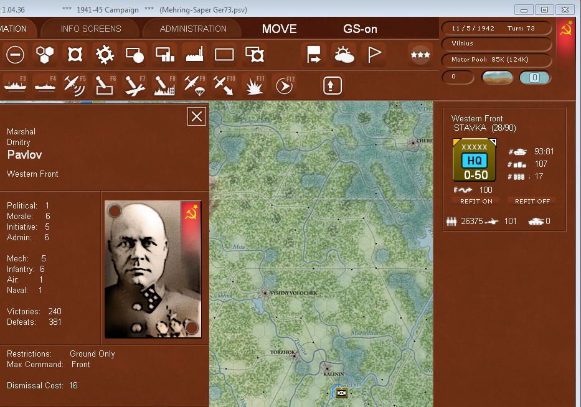Click the rectangle with gear-square icon
Screen dimensions: 581x407
(x=255, y=55)
